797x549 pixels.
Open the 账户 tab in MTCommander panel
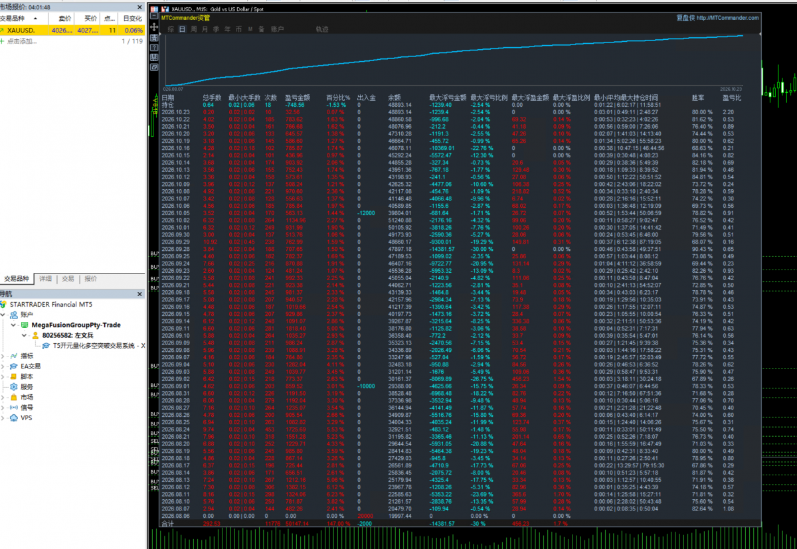point(278,29)
